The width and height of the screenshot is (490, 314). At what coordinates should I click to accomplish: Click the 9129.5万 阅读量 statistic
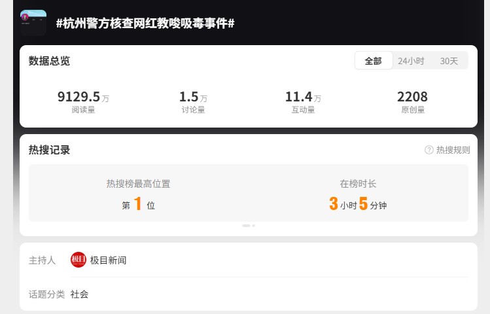pyautogui.click(x=83, y=101)
